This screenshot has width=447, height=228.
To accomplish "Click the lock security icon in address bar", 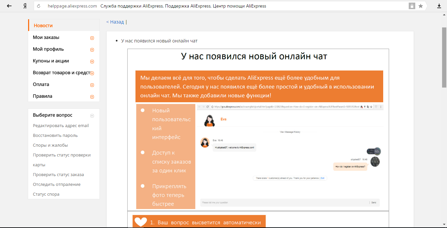I will point(412,6).
